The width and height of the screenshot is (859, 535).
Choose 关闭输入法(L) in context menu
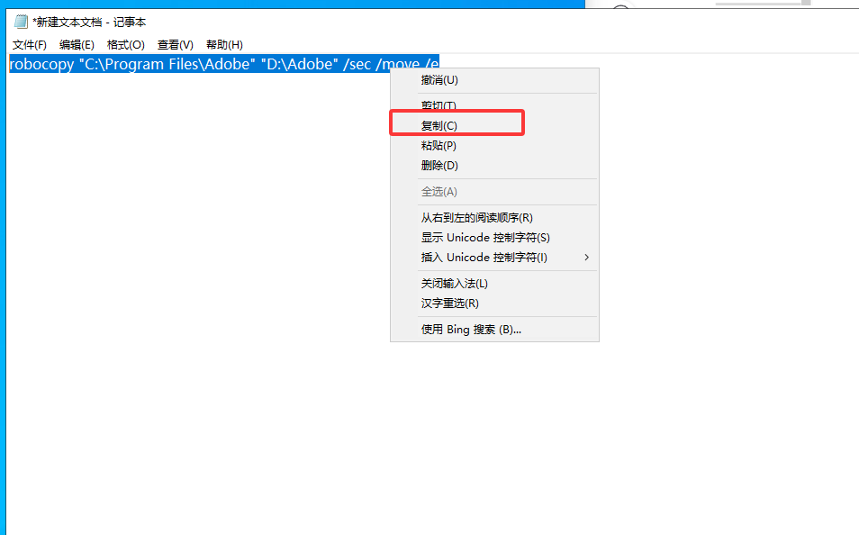click(x=494, y=284)
